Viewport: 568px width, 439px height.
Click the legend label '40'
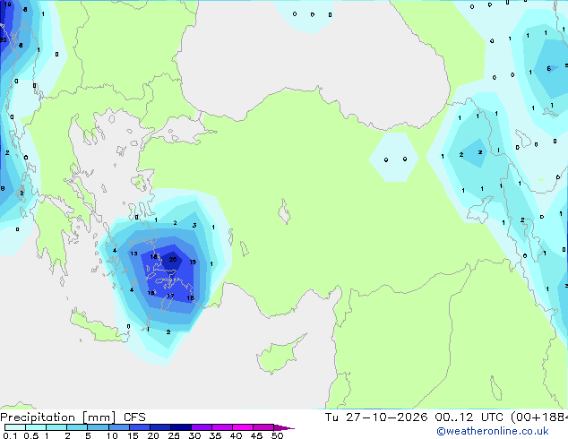(x=236, y=435)
